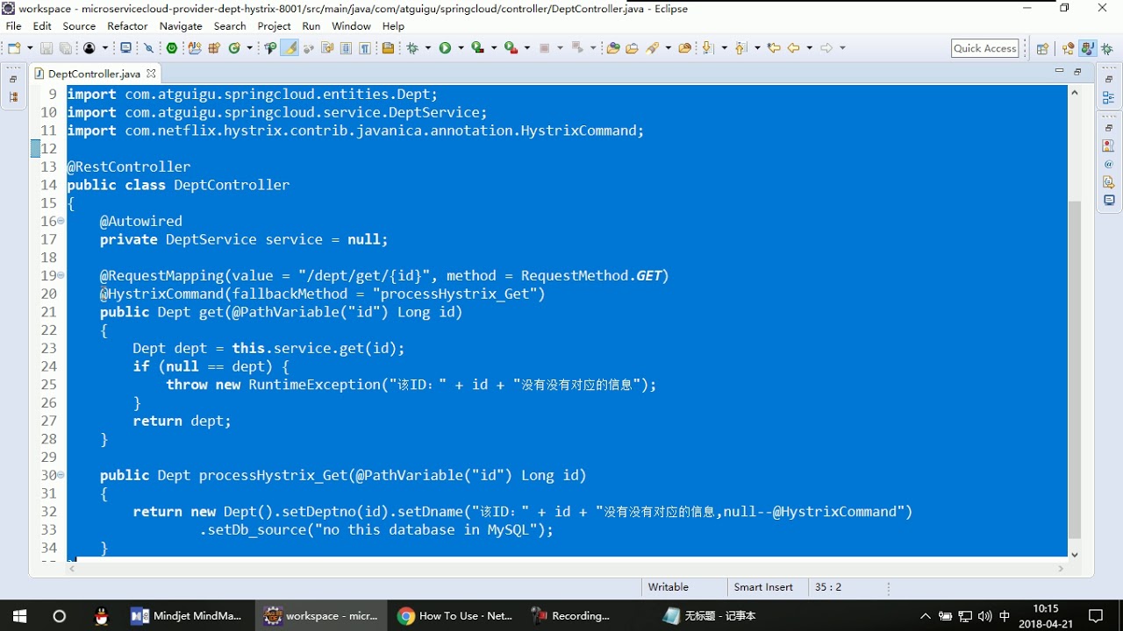Toggle Block Selection Mode icon

347,48
